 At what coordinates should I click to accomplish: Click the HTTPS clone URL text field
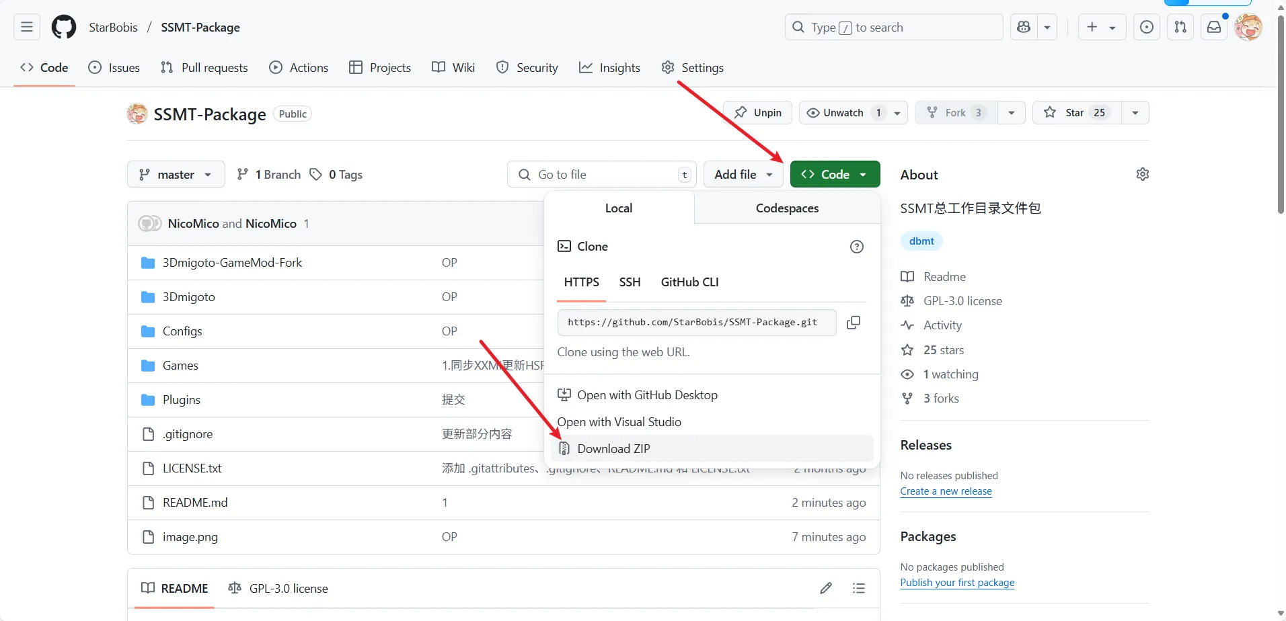(x=697, y=323)
